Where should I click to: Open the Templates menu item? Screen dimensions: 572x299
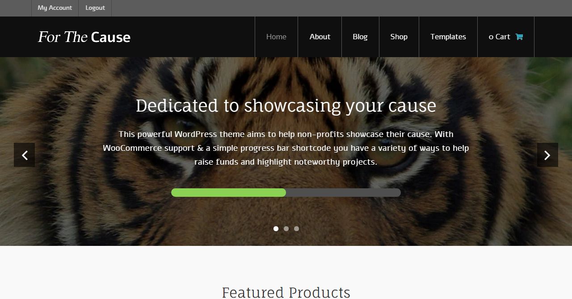(x=448, y=37)
